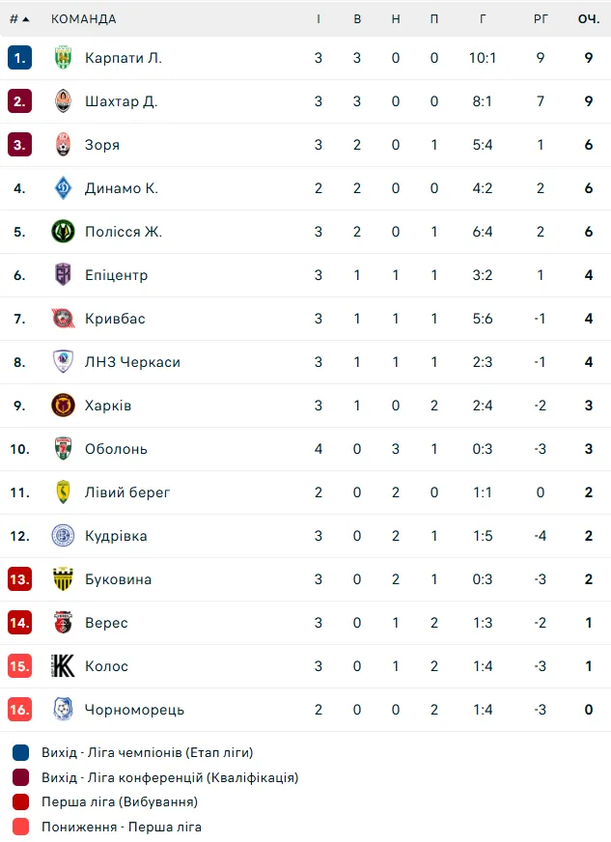This screenshot has width=611, height=842.
Task: Open the Зоря team name link
Action: [102, 145]
